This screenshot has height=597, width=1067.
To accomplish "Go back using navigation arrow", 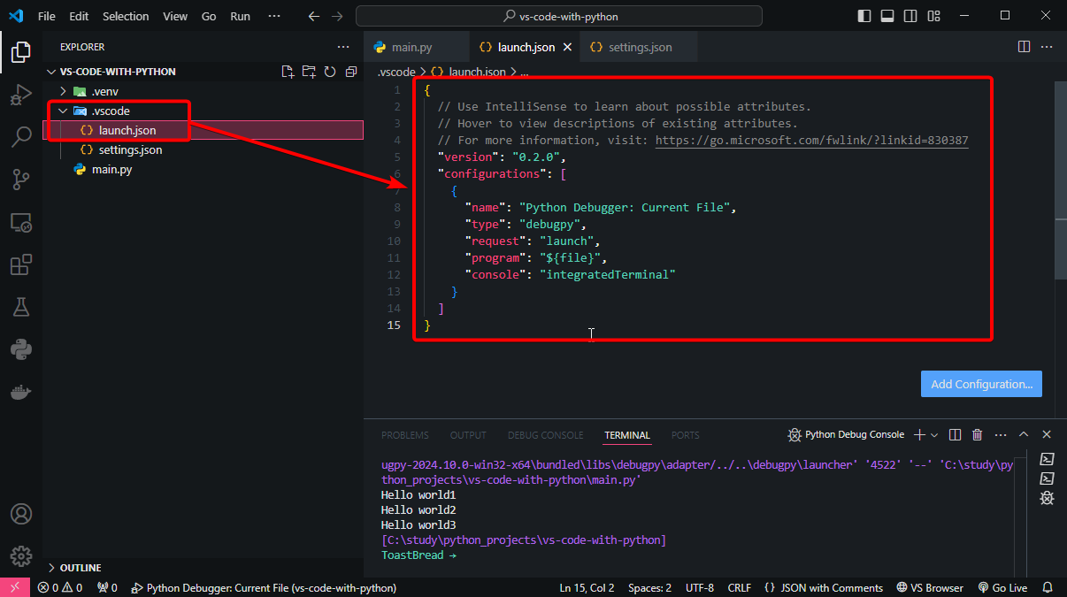I will coord(314,16).
